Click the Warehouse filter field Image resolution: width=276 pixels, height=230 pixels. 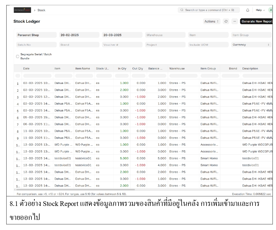pyautogui.click(x=165, y=35)
